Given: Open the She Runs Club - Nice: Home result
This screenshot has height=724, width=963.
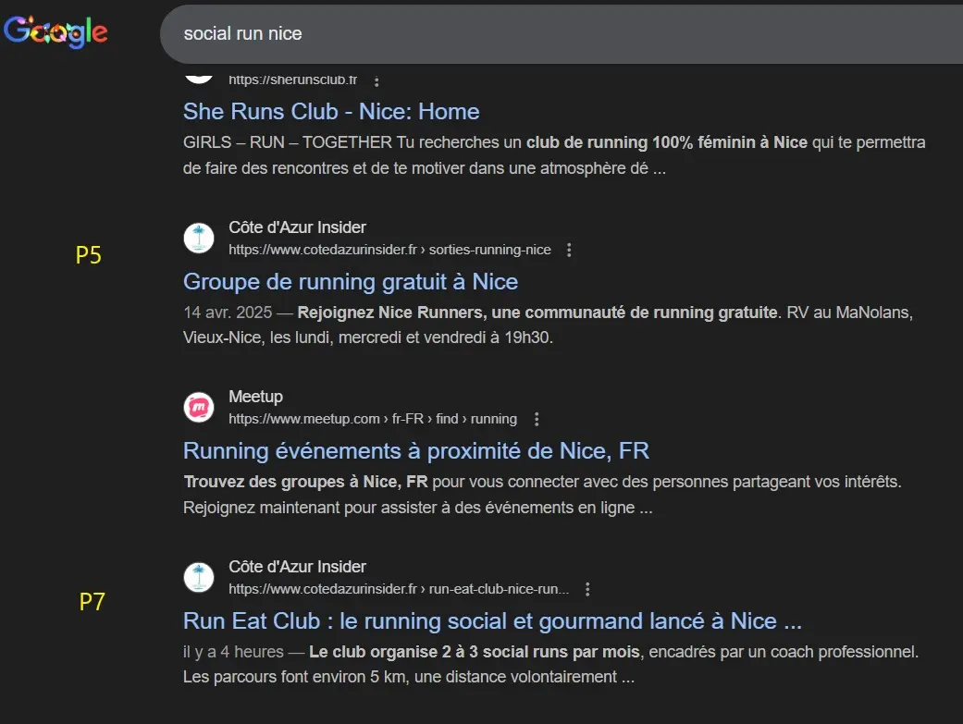Looking at the screenshot, I should pyautogui.click(x=330, y=111).
